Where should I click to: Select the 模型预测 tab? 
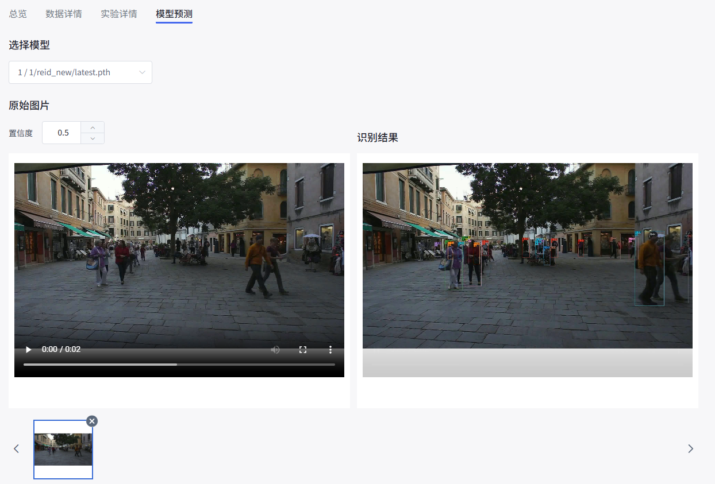[x=174, y=14]
